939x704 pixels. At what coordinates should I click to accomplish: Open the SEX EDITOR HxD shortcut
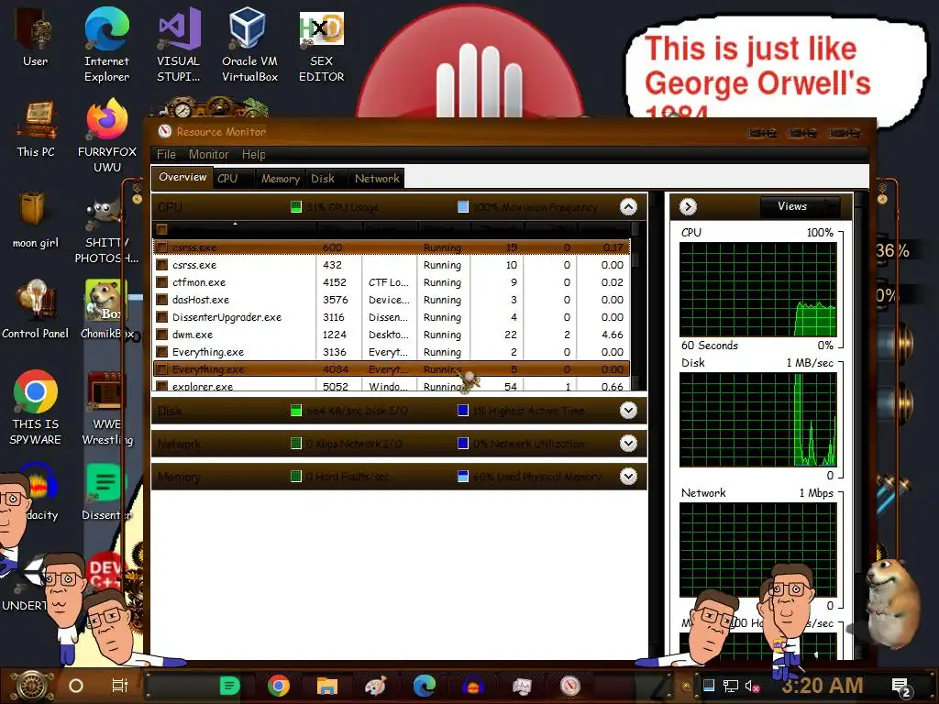point(322,47)
